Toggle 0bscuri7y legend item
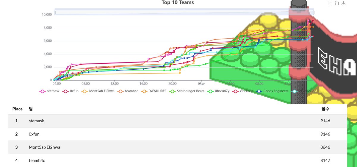This screenshot has width=357, height=167. pyautogui.click(x=219, y=91)
